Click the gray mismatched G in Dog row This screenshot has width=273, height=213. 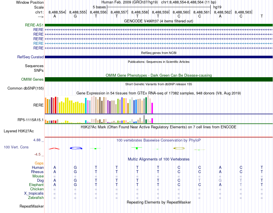220,181
